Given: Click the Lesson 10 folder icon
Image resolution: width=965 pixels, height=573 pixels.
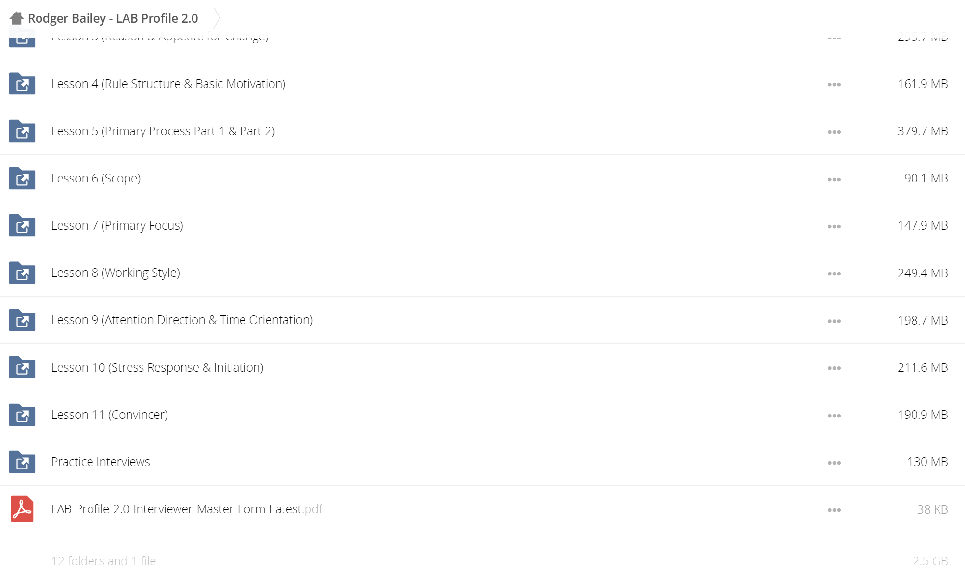Looking at the screenshot, I should 22,367.
